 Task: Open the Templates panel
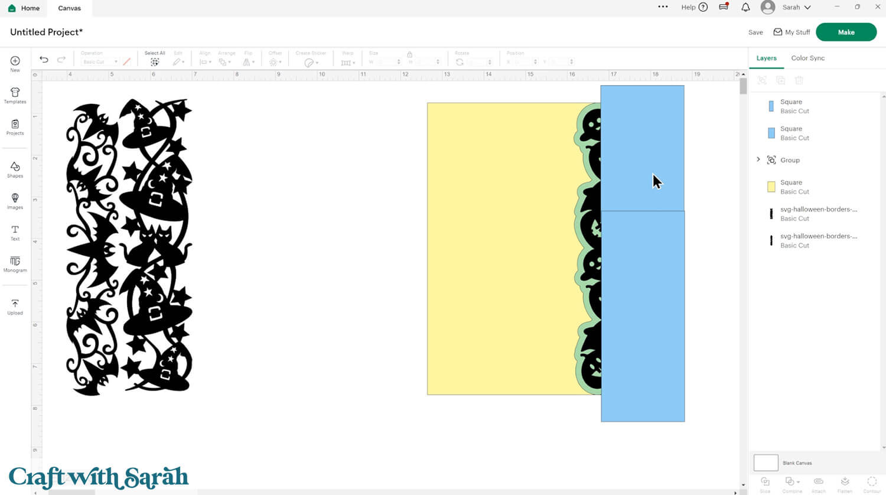click(x=15, y=93)
